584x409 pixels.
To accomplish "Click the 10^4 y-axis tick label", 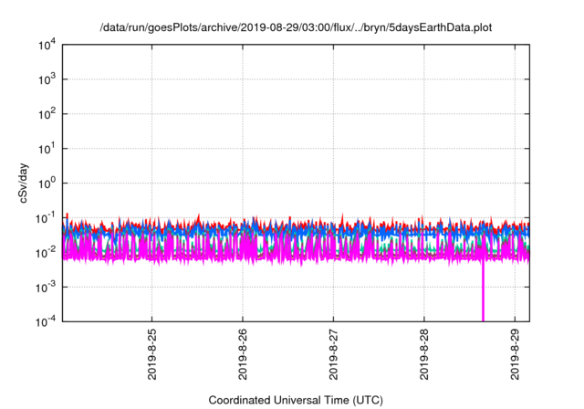I will coord(47,45).
